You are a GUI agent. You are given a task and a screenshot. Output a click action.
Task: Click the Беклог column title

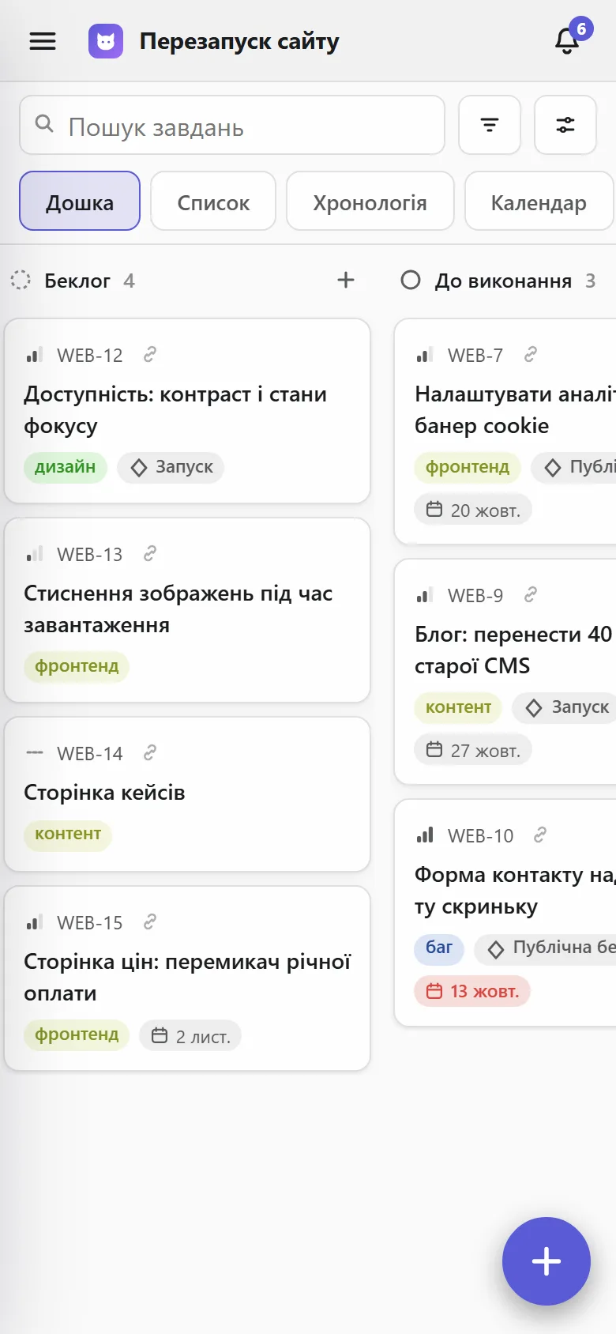point(77,281)
